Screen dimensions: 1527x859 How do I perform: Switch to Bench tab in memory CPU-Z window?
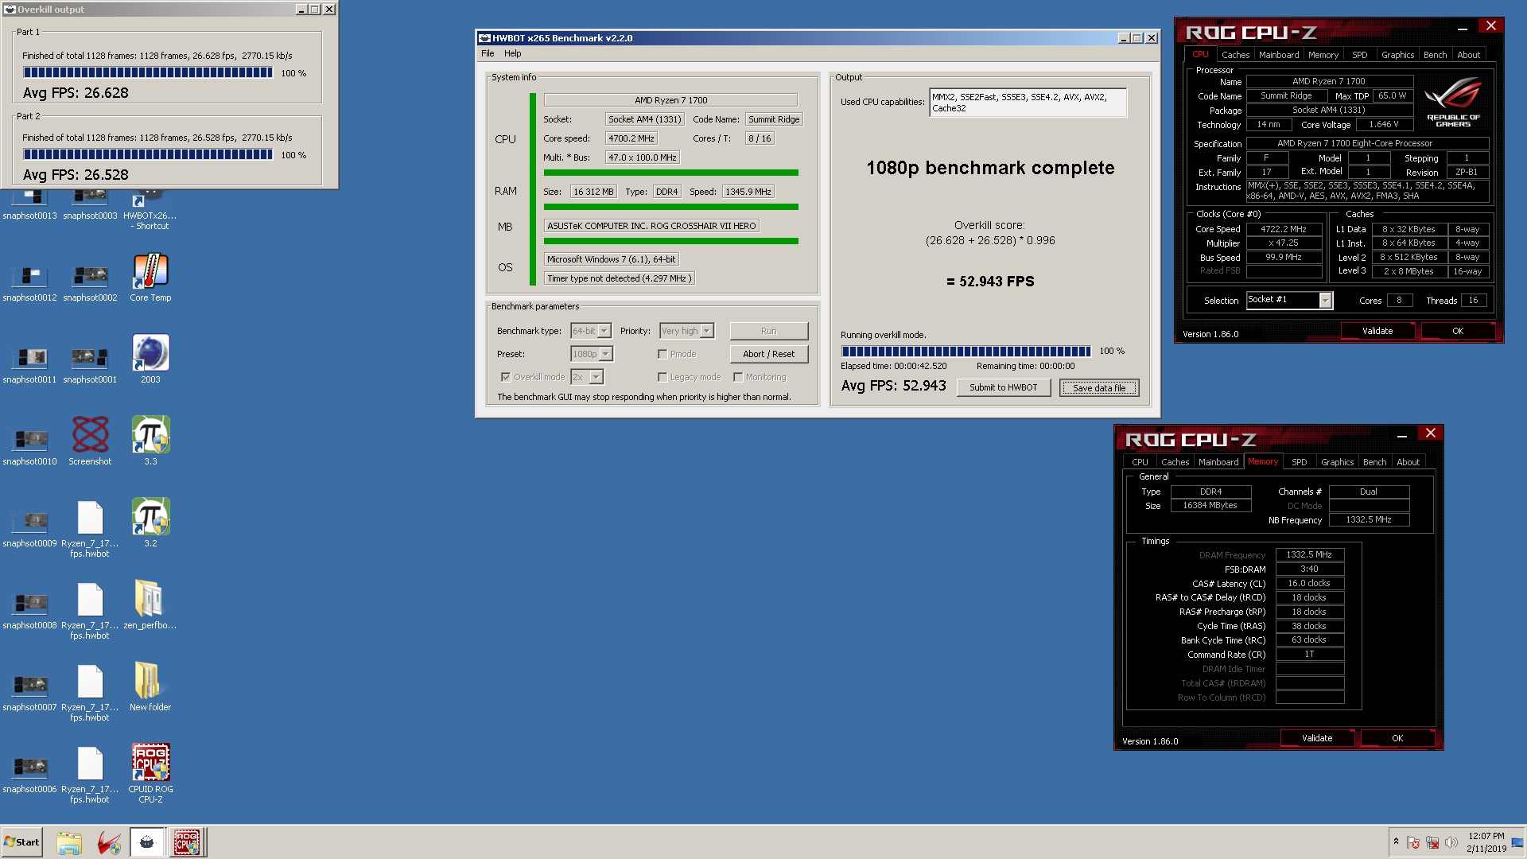coord(1374,462)
